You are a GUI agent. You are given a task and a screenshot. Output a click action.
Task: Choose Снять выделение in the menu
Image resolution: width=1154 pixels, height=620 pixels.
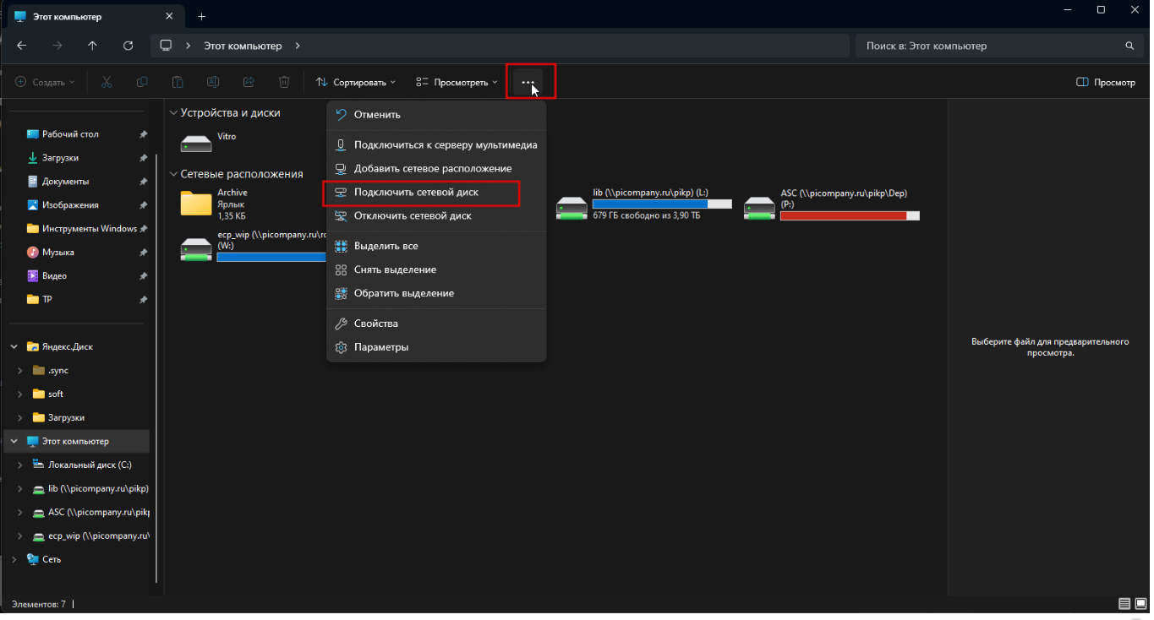pyautogui.click(x=436, y=270)
